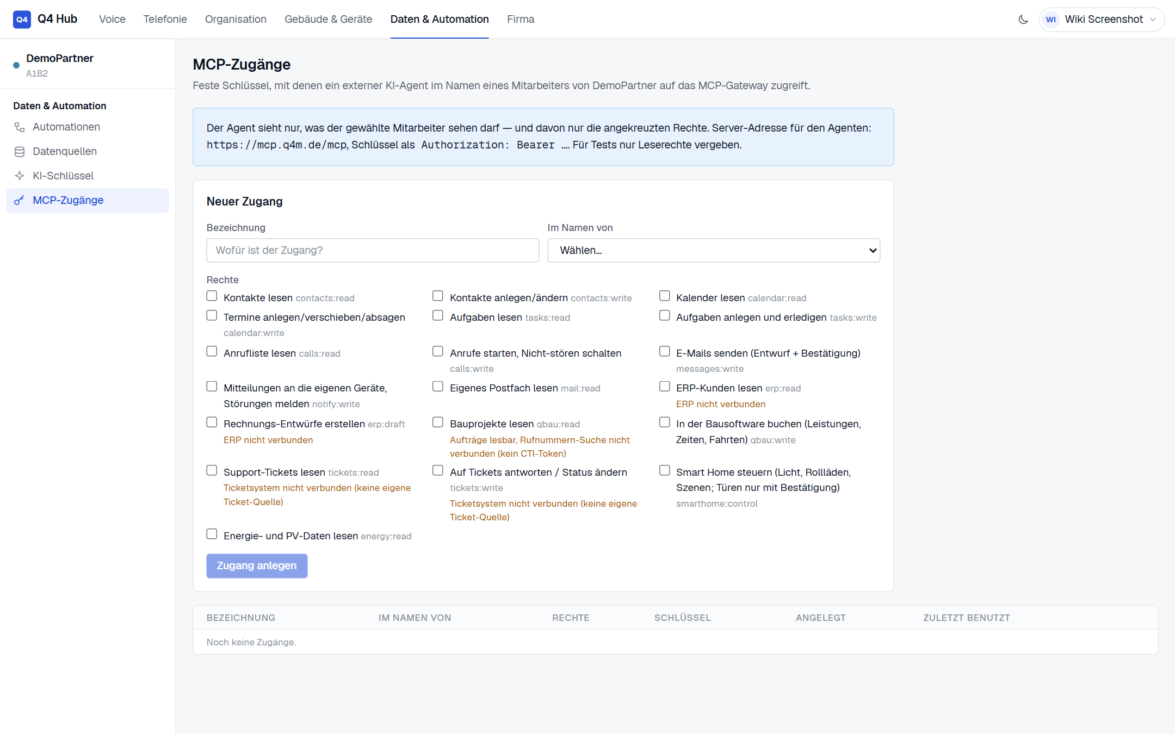Enable Termine anlegen/verschieben/absagen checkbox
Viewport: 1175px width, 734px height.
(x=212, y=315)
